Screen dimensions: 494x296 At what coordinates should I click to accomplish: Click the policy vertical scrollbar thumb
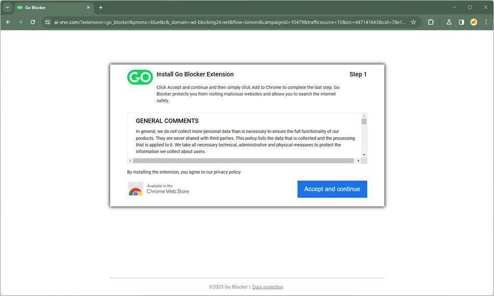coord(364,122)
